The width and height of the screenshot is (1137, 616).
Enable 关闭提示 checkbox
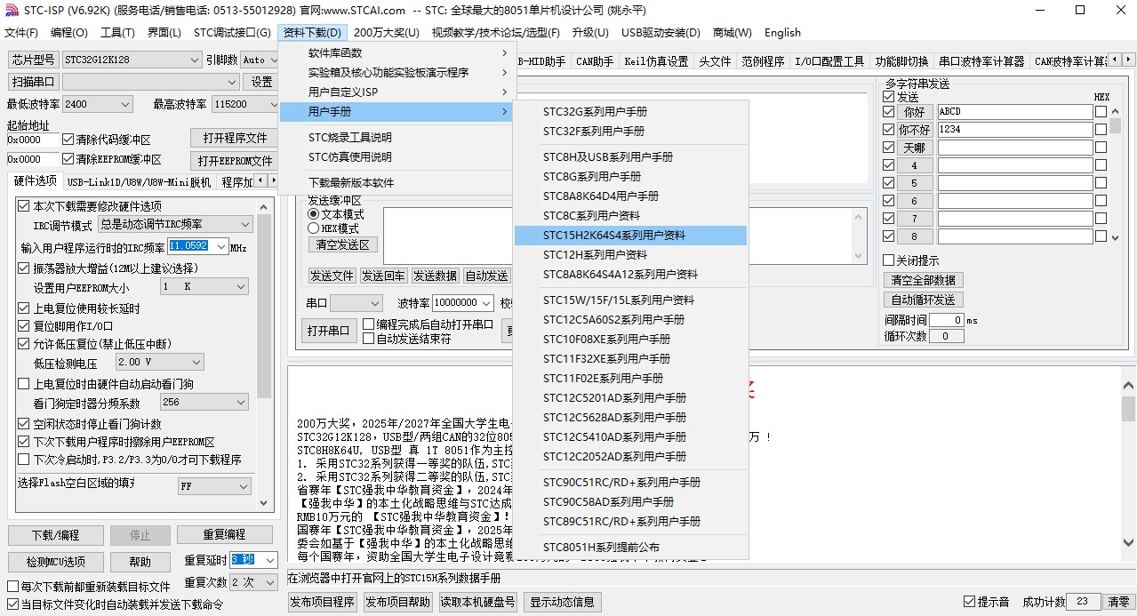click(x=888, y=260)
